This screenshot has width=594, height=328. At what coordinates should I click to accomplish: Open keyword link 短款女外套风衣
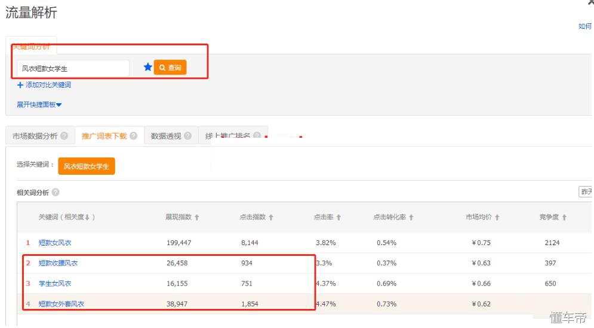(x=61, y=304)
